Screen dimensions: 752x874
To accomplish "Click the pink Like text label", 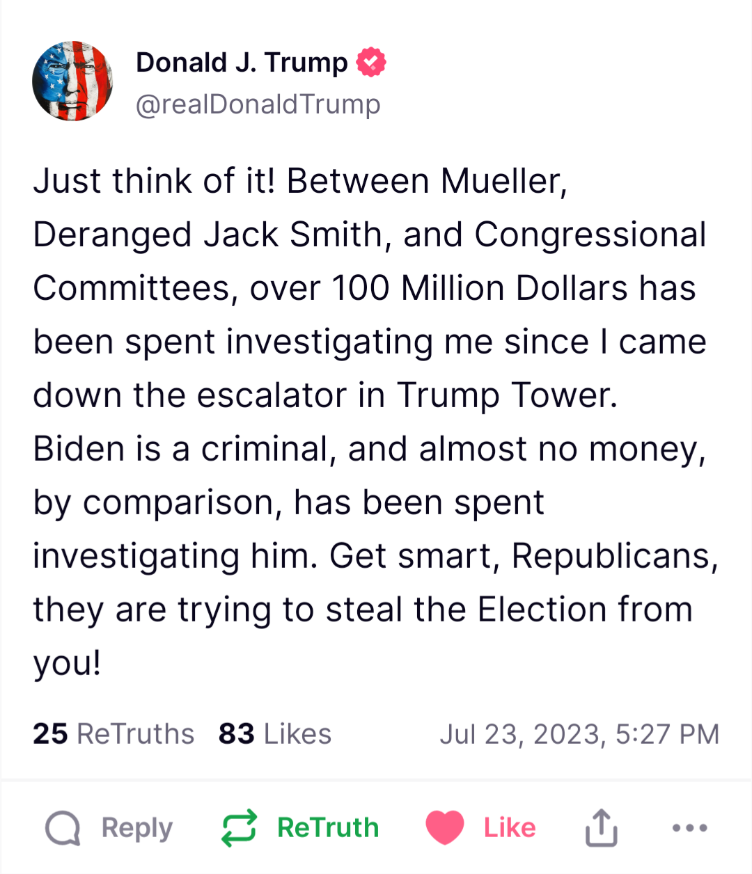I will (x=510, y=828).
